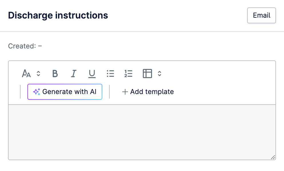This screenshot has height=171, width=284.
Task: Toggle underline formatting
Action: click(92, 74)
